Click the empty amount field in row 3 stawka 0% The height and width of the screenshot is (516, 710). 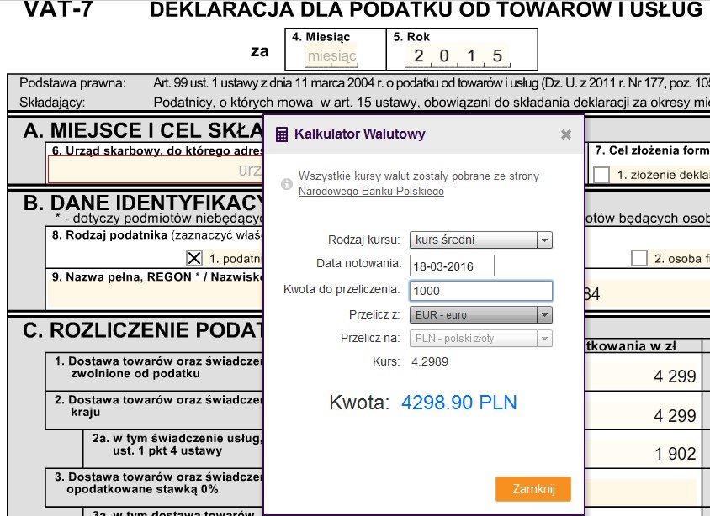(x=642, y=492)
